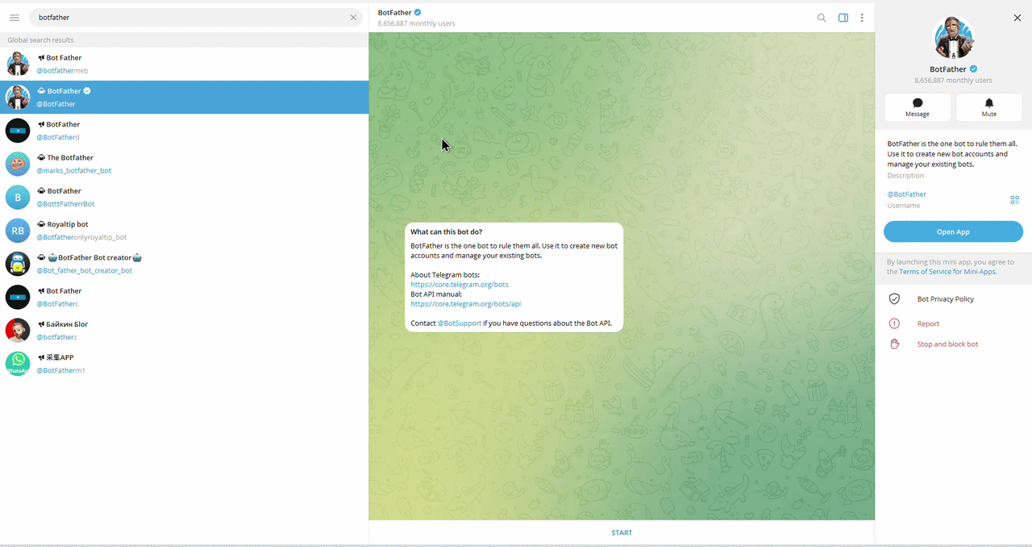This screenshot has width=1032, height=547.
Task: Open 采集APP @BotFatherm1 result
Action: [184, 363]
